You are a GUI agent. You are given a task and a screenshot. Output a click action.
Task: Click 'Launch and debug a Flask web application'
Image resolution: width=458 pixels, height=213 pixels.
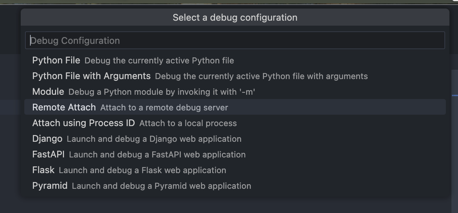coord(142,170)
